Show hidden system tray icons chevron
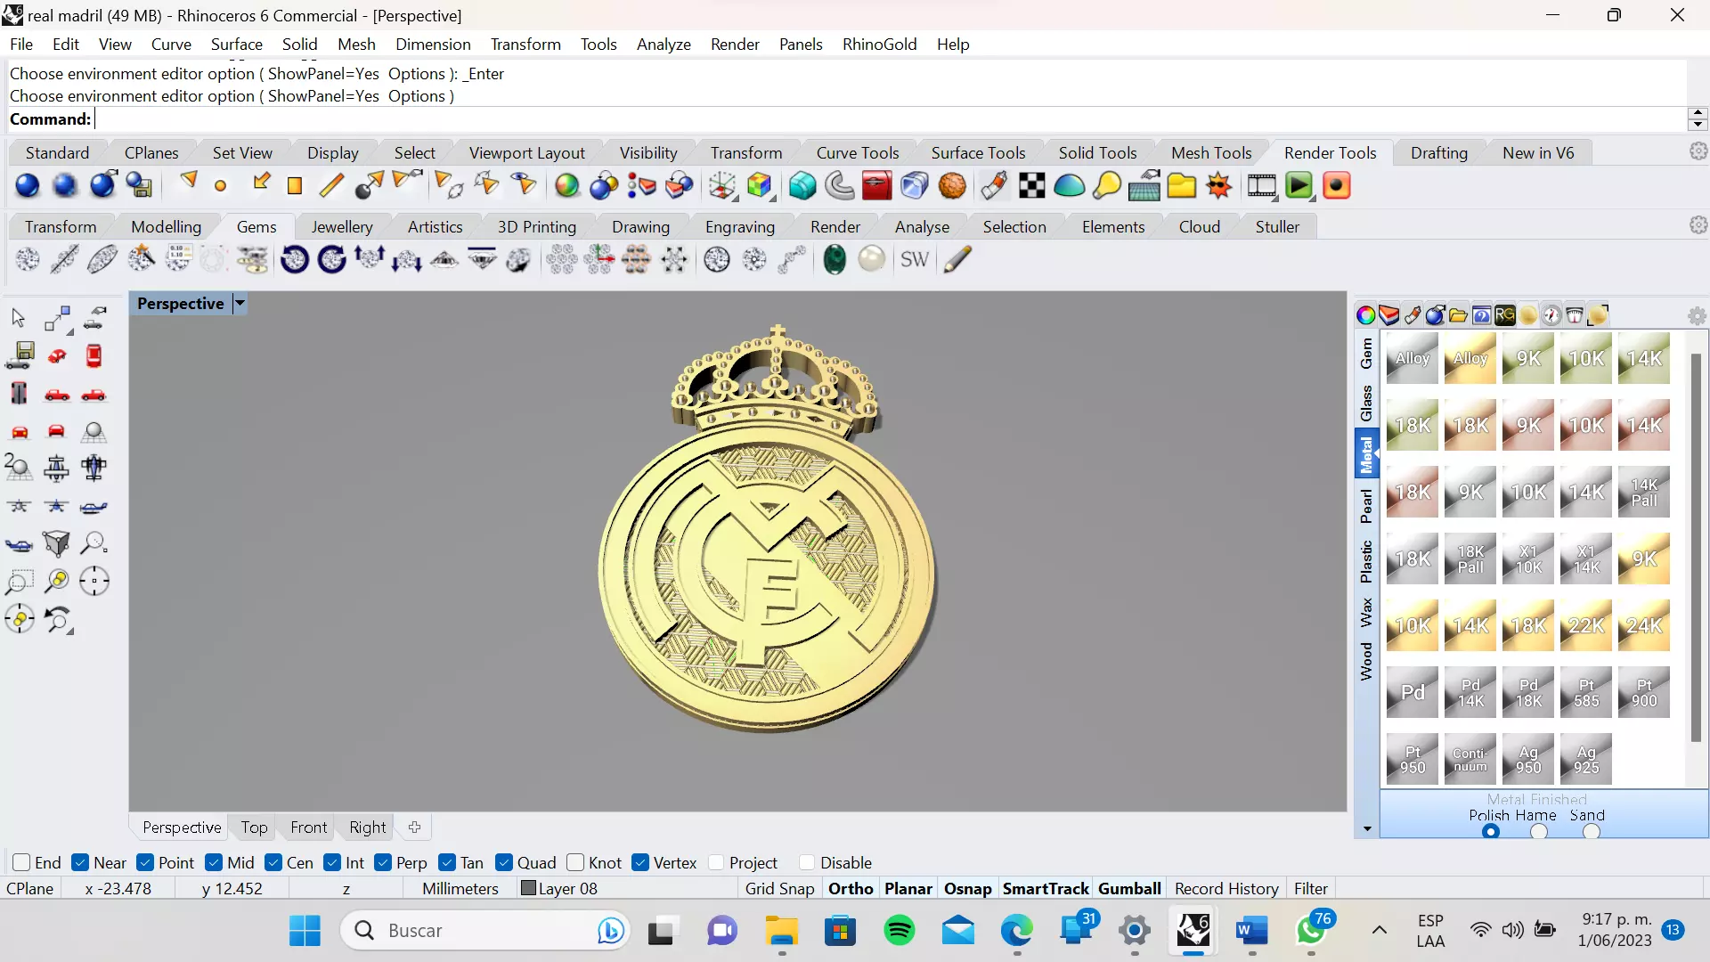 (1379, 931)
